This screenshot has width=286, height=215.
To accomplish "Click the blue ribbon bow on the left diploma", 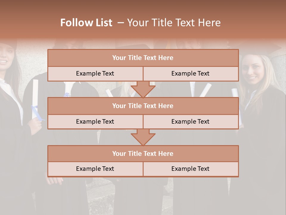I will [x=38, y=113].
